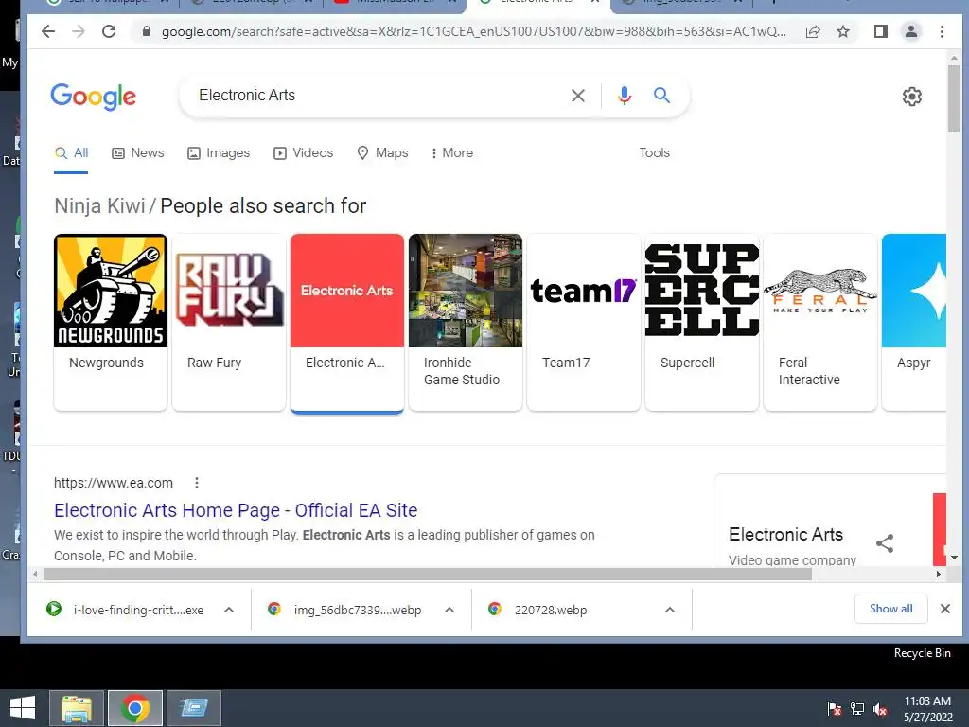Switch to the News tab

138,152
